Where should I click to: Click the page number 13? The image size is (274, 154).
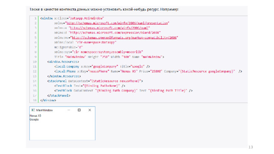[251, 147]
